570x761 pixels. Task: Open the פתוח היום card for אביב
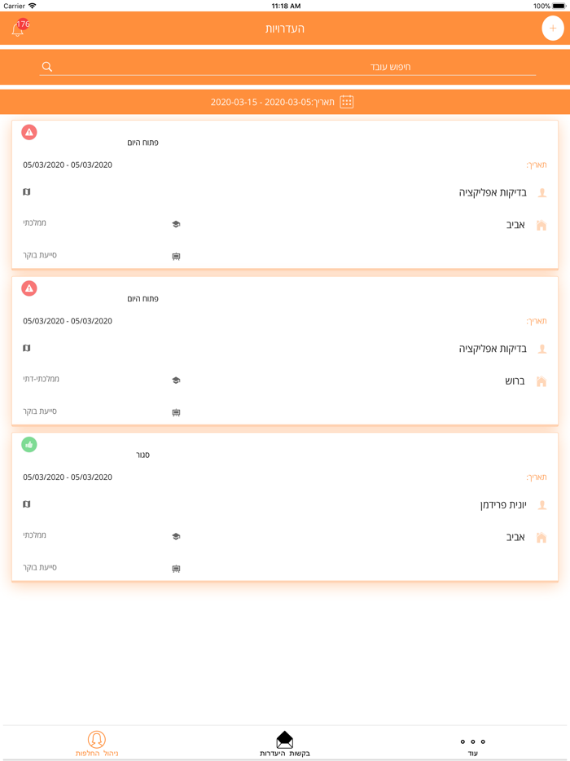(285, 196)
